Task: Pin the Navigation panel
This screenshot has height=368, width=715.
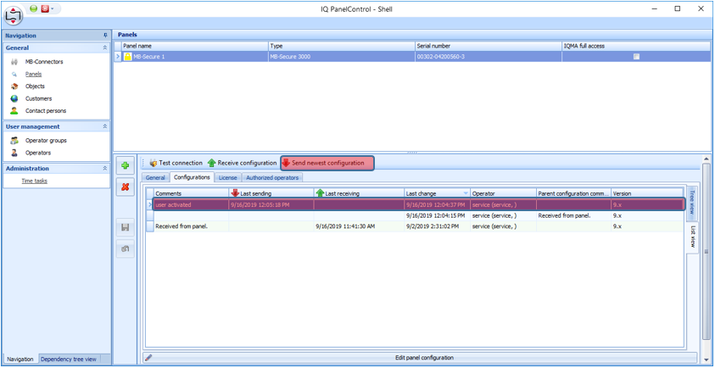Action: (x=105, y=35)
